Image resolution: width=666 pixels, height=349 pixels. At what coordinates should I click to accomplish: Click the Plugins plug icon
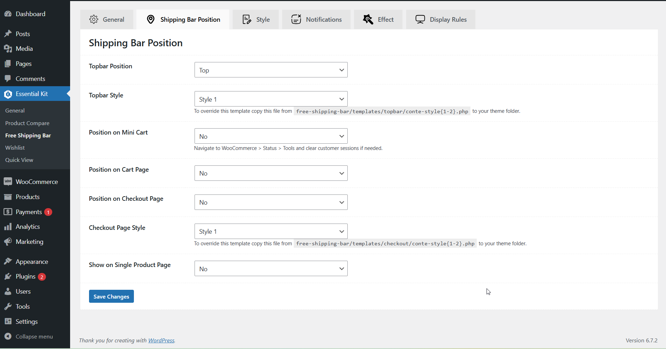tap(8, 276)
